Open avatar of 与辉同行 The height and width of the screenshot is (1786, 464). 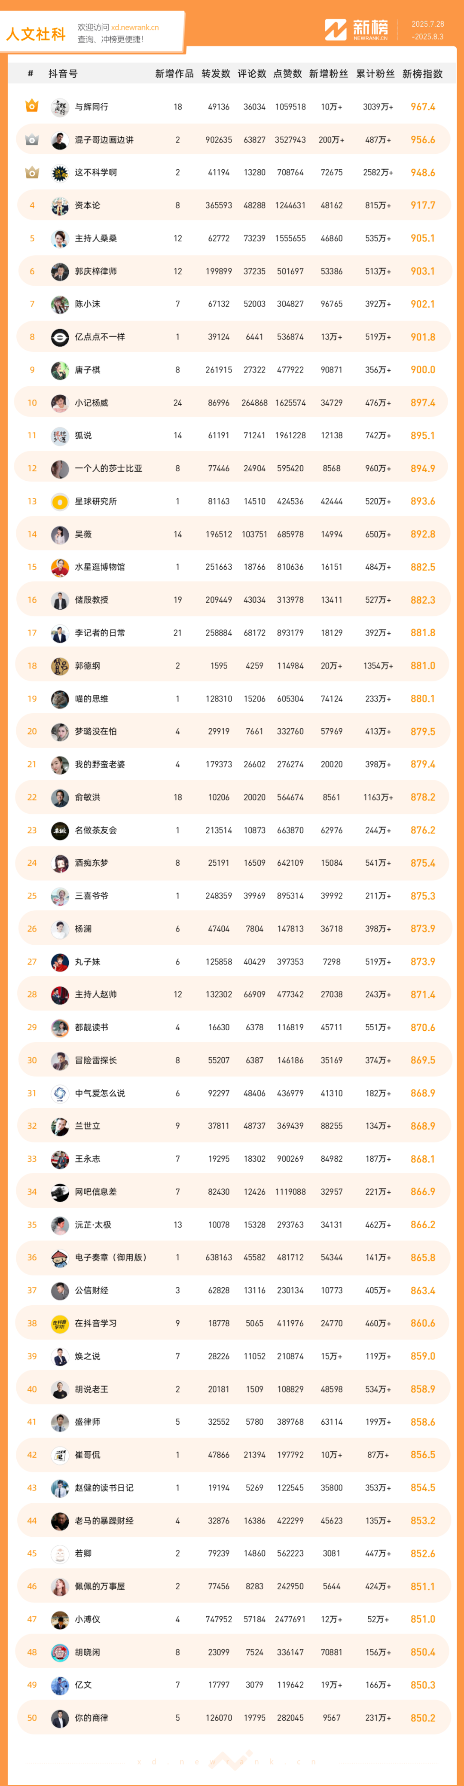pyautogui.click(x=60, y=107)
